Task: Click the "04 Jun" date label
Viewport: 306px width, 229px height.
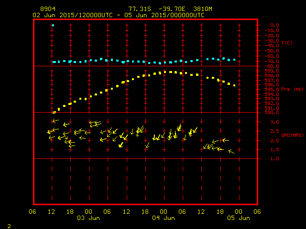Action: pyautogui.click(x=164, y=218)
